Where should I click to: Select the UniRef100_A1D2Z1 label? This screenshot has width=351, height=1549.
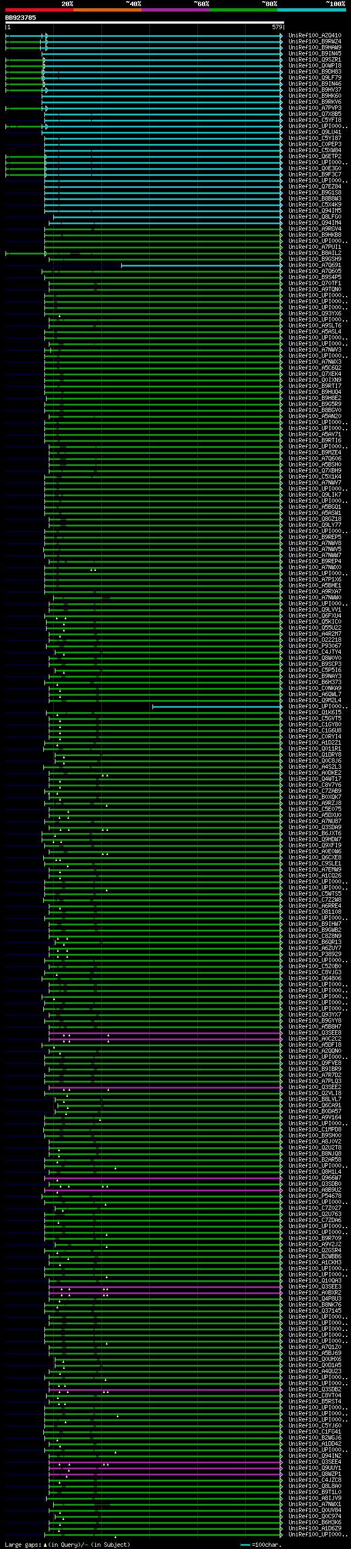click(x=315, y=743)
